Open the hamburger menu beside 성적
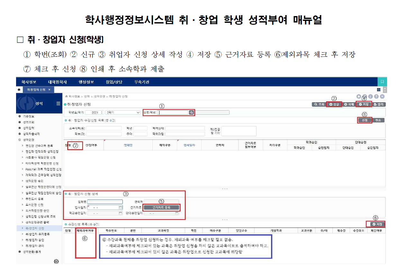Viewport: 398px width, 278px height. click(x=58, y=103)
